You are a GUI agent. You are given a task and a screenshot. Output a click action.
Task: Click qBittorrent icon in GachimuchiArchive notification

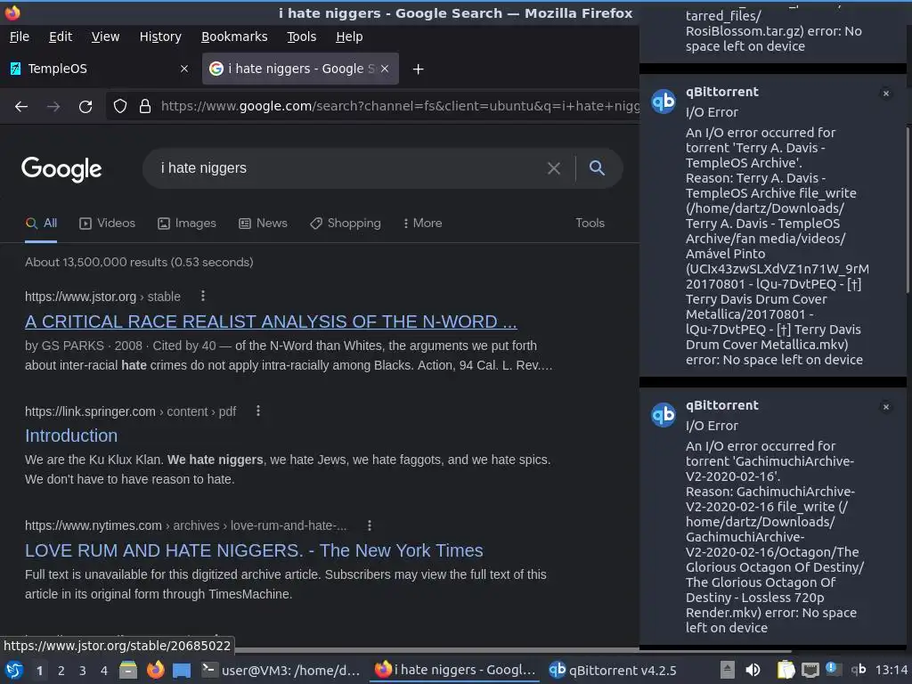[664, 415]
